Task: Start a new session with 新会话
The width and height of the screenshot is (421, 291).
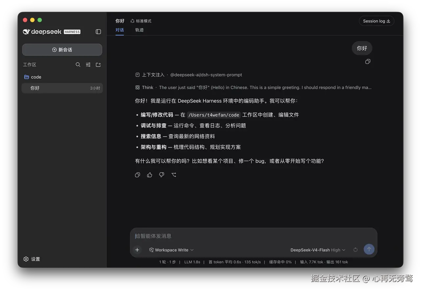Action: tap(62, 50)
